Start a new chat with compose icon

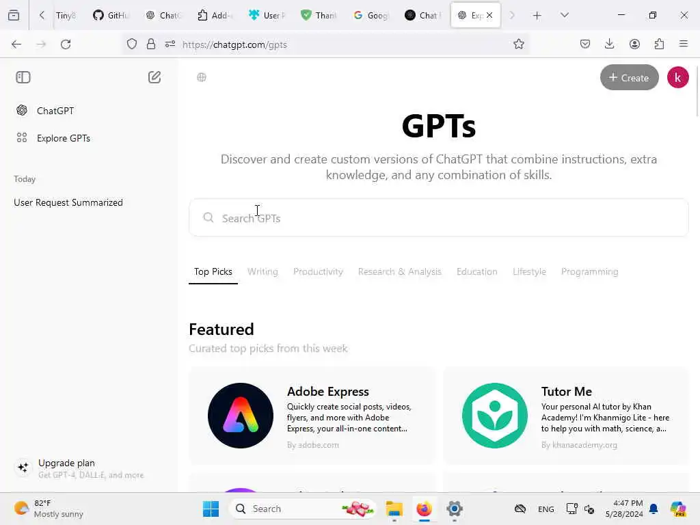[x=154, y=77]
